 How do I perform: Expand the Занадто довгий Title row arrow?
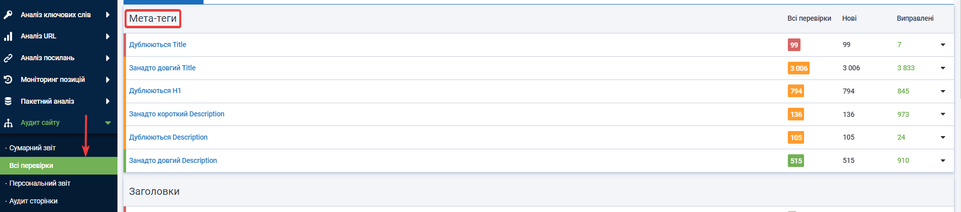pyautogui.click(x=943, y=68)
